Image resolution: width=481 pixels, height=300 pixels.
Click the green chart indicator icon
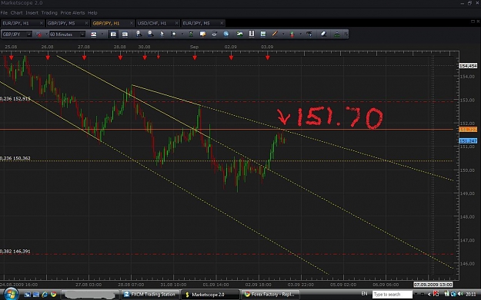[239, 35]
